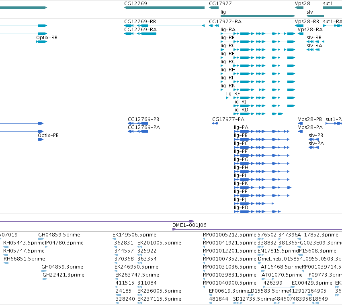This screenshot has height=305, width=342.
Task: Open the CG12769-RB transcript label
Action: click(x=140, y=22)
